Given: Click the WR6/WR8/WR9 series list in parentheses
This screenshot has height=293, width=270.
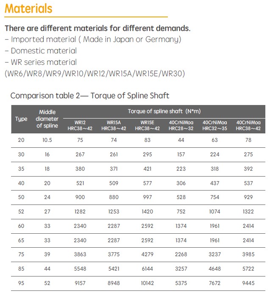Looking at the screenshot, I should [95, 73].
